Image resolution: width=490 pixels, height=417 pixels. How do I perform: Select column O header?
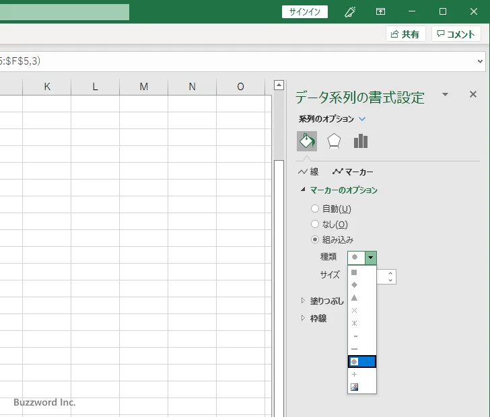pos(241,87)
